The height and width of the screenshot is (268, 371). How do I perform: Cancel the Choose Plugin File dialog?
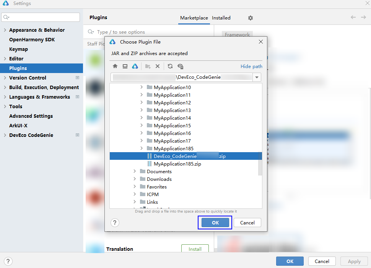pos(247,223)
